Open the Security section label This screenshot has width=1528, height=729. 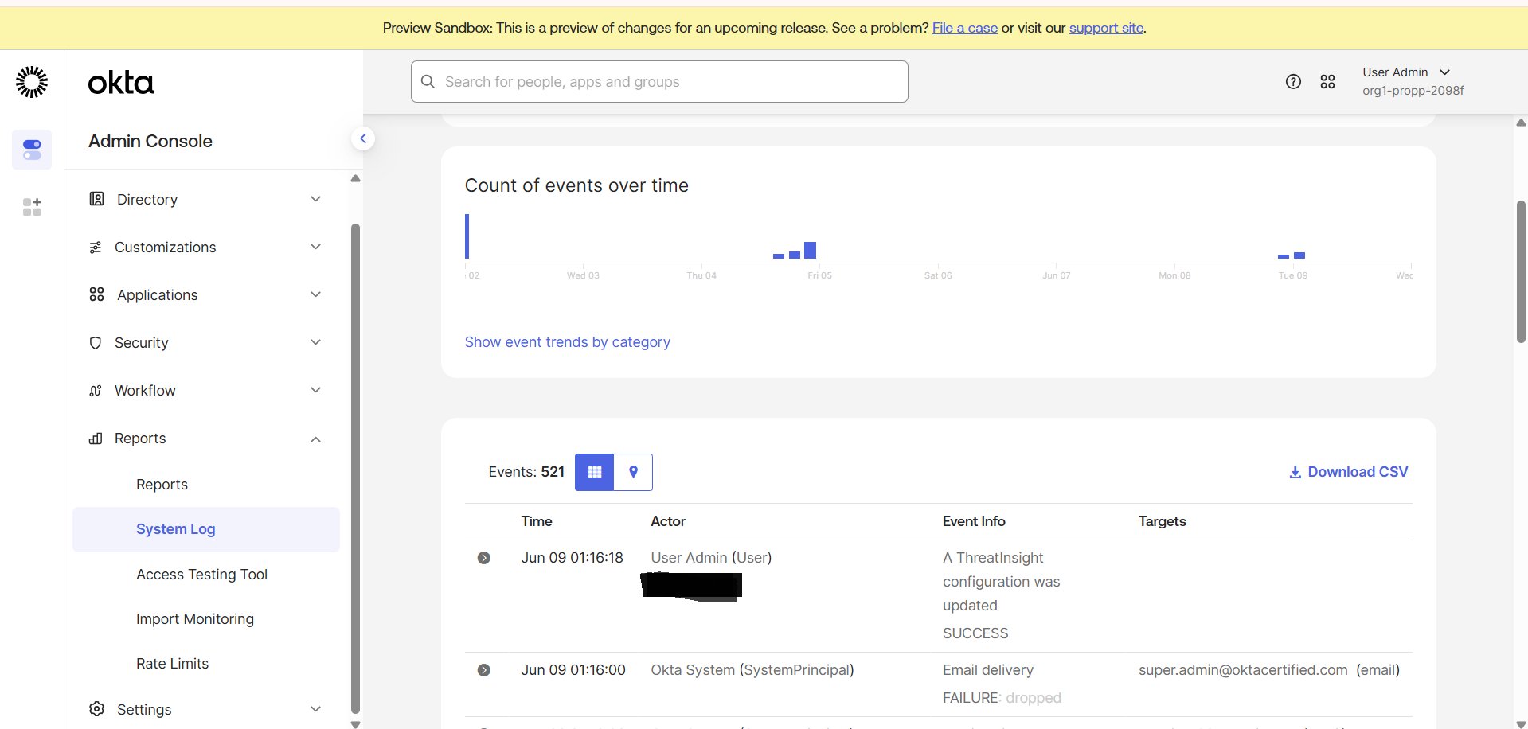point(142,343)
